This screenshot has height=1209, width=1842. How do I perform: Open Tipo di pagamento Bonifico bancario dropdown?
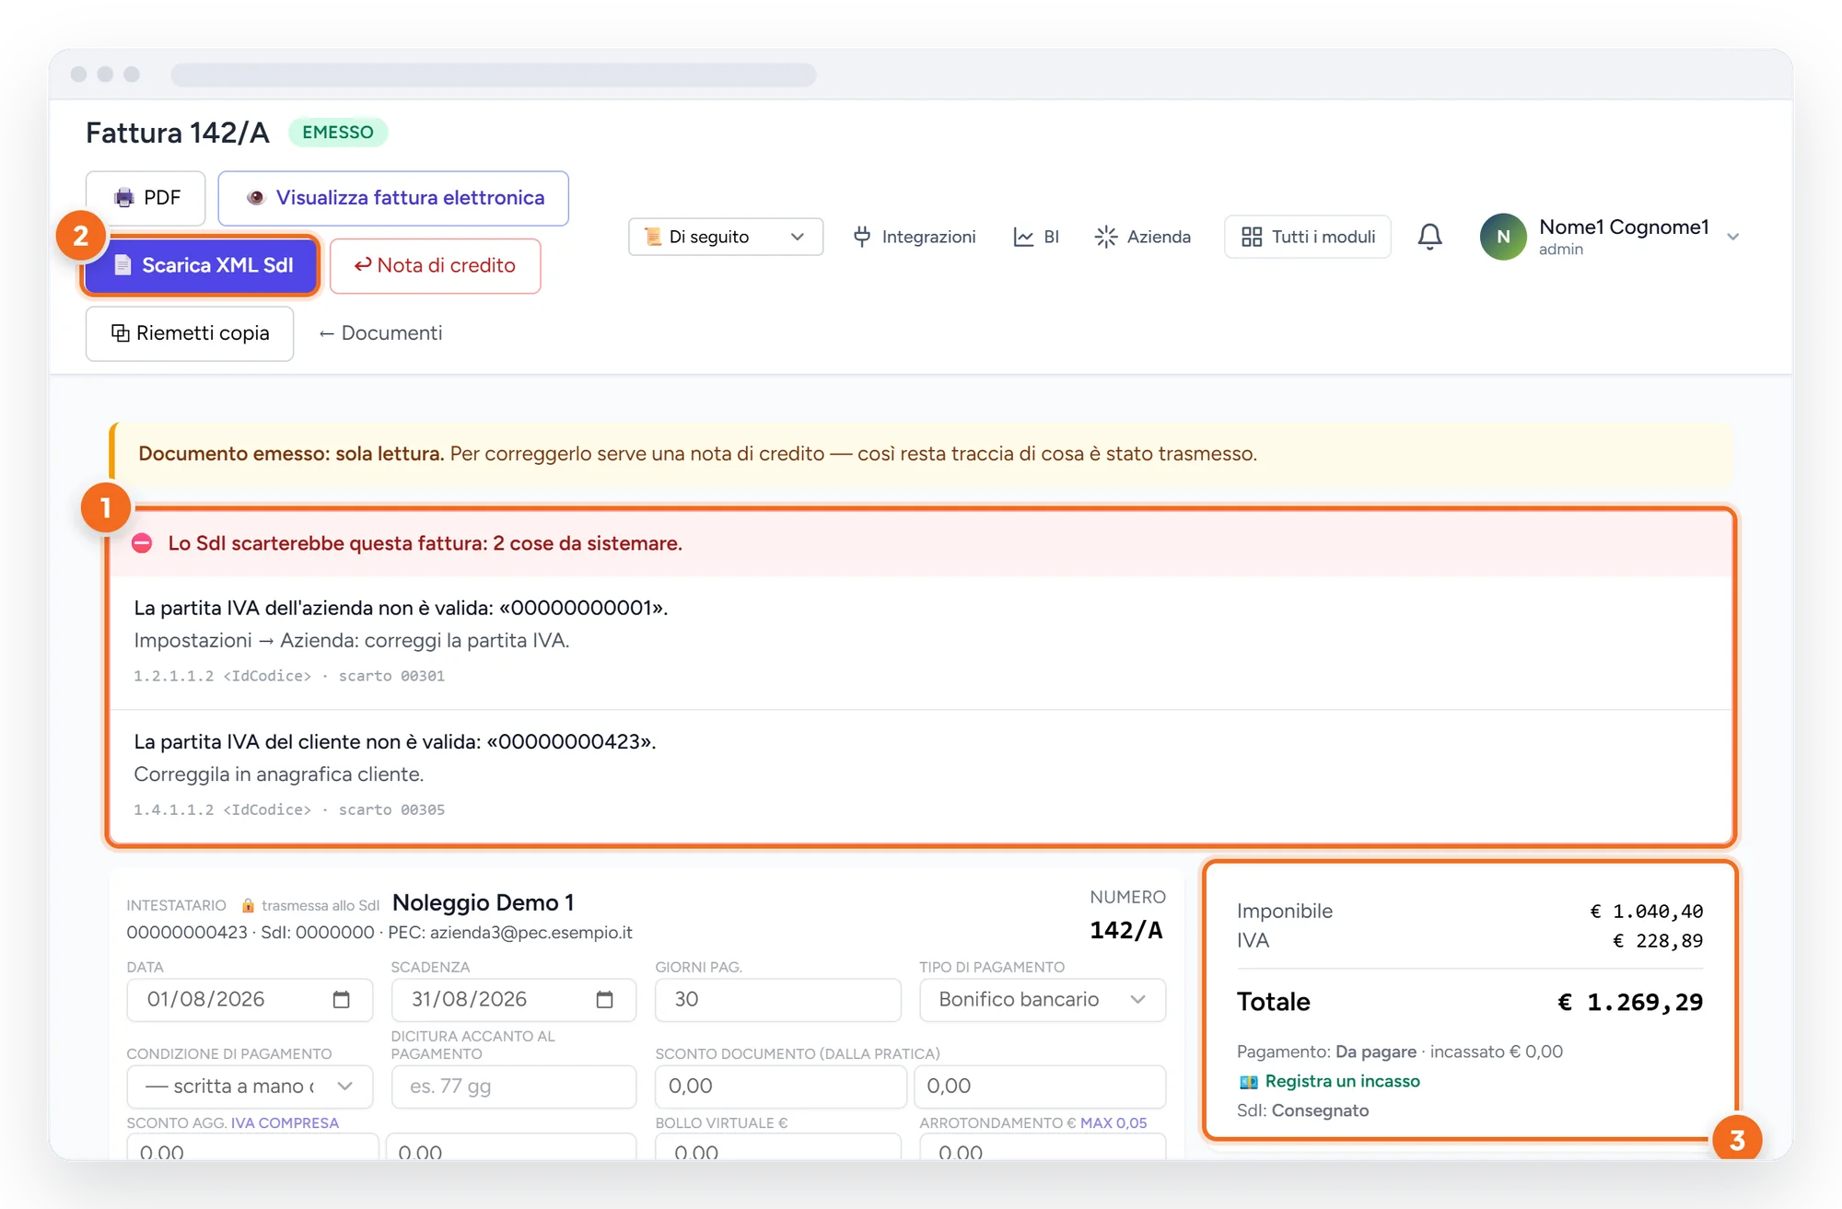coord(1043,1000)
